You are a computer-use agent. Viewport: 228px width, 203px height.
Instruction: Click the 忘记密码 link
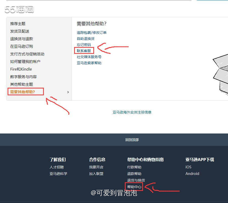click(84, 44)
